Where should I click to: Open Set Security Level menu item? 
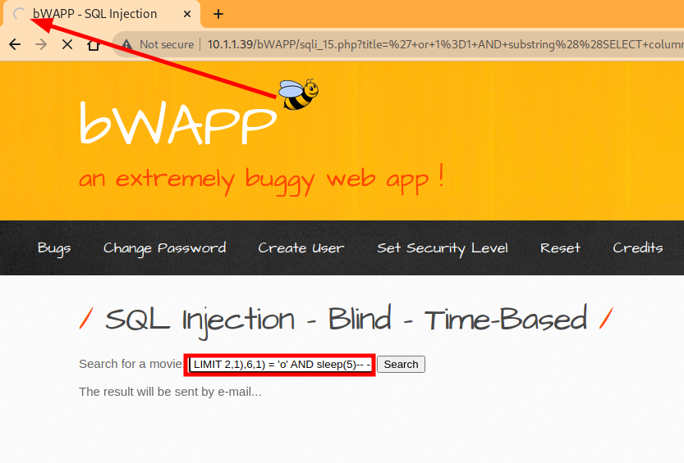tap(443, 248)
